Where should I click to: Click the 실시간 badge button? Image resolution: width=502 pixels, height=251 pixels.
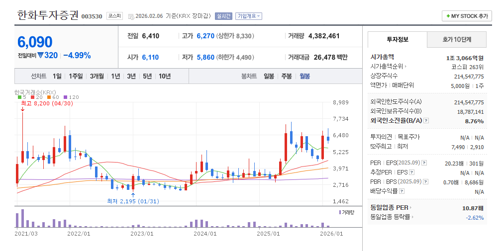click(x=223, y=16)
